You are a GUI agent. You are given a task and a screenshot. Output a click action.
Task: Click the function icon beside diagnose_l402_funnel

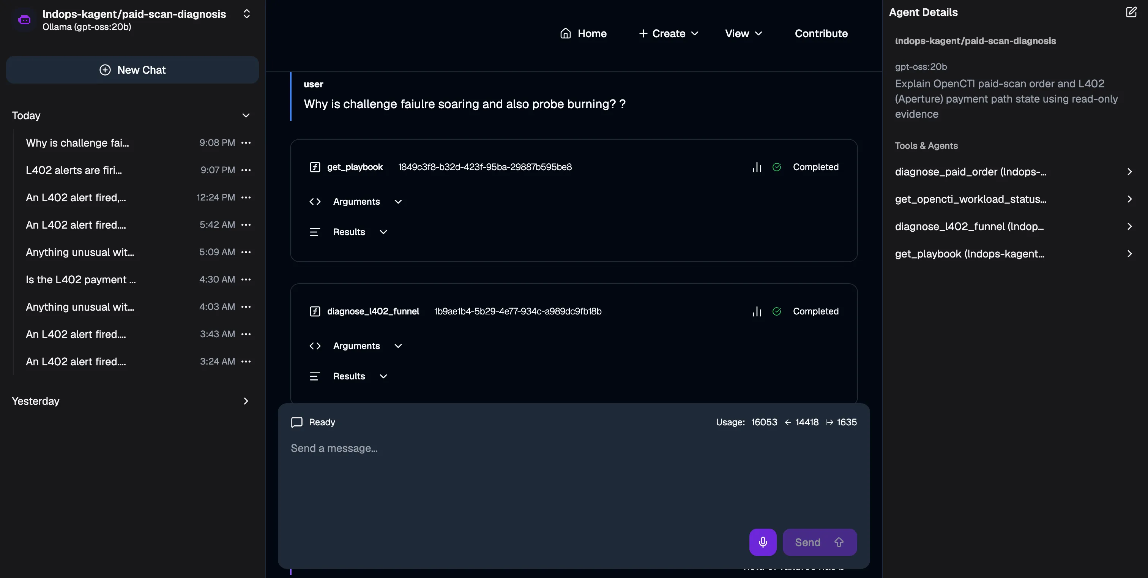pyautogui.click(x=315, y=311)
